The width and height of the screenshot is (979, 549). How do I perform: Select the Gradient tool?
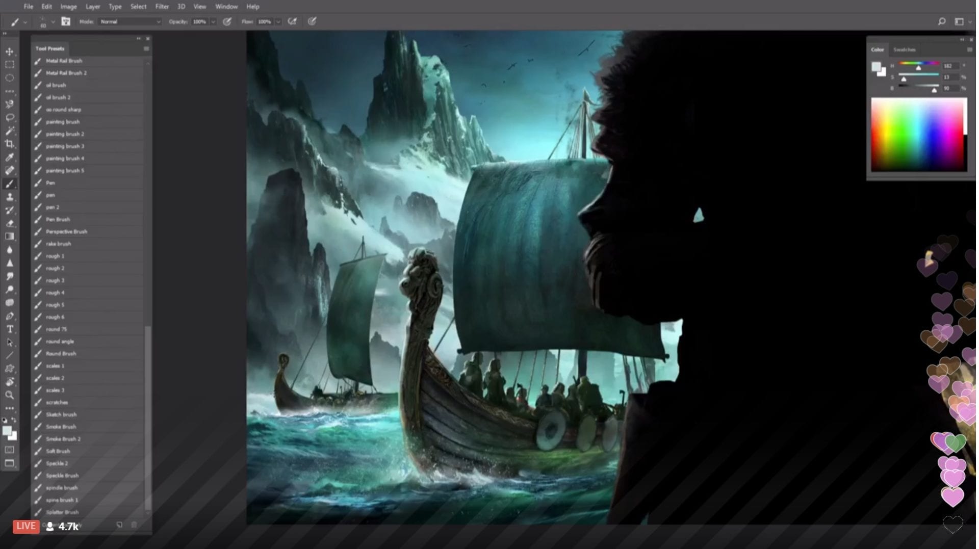pyautogui.click(x=9, y=237)
